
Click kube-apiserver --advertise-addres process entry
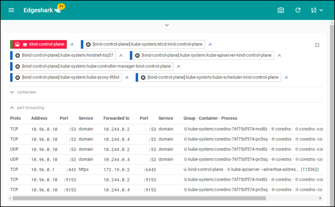[265, 169]
